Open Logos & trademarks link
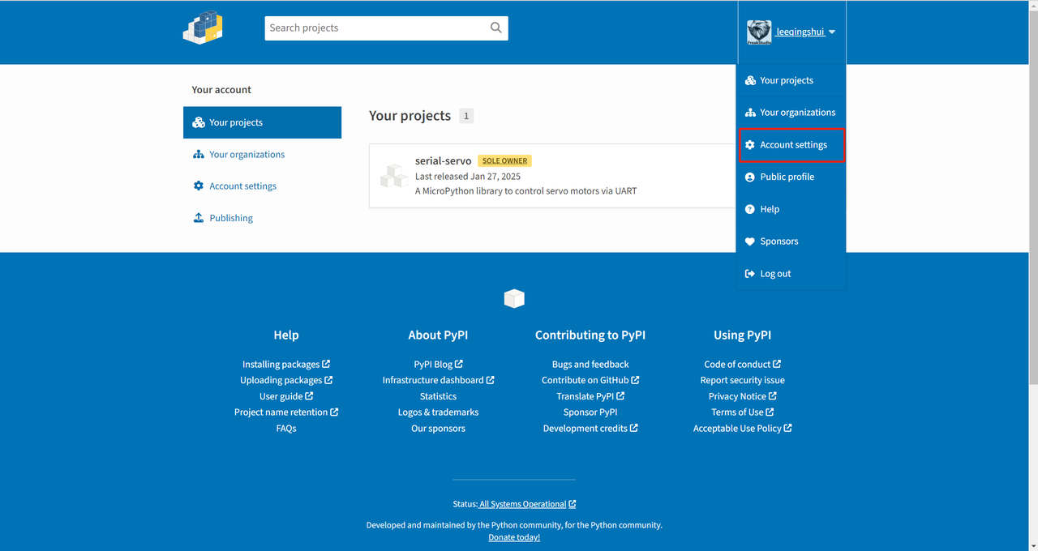This screenshot has width=1038, height=551. pyautogui.click(x=438, y=412)
